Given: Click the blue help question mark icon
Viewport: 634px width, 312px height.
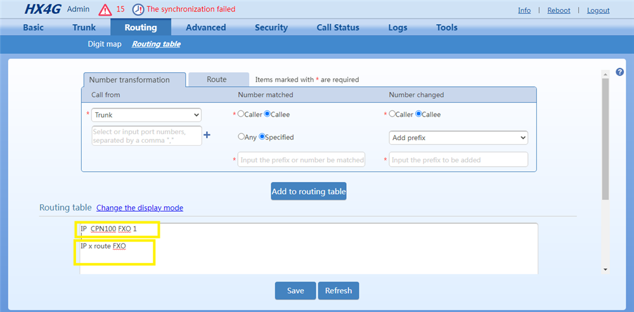Looking at the screenshot, I should click(620, 72).
